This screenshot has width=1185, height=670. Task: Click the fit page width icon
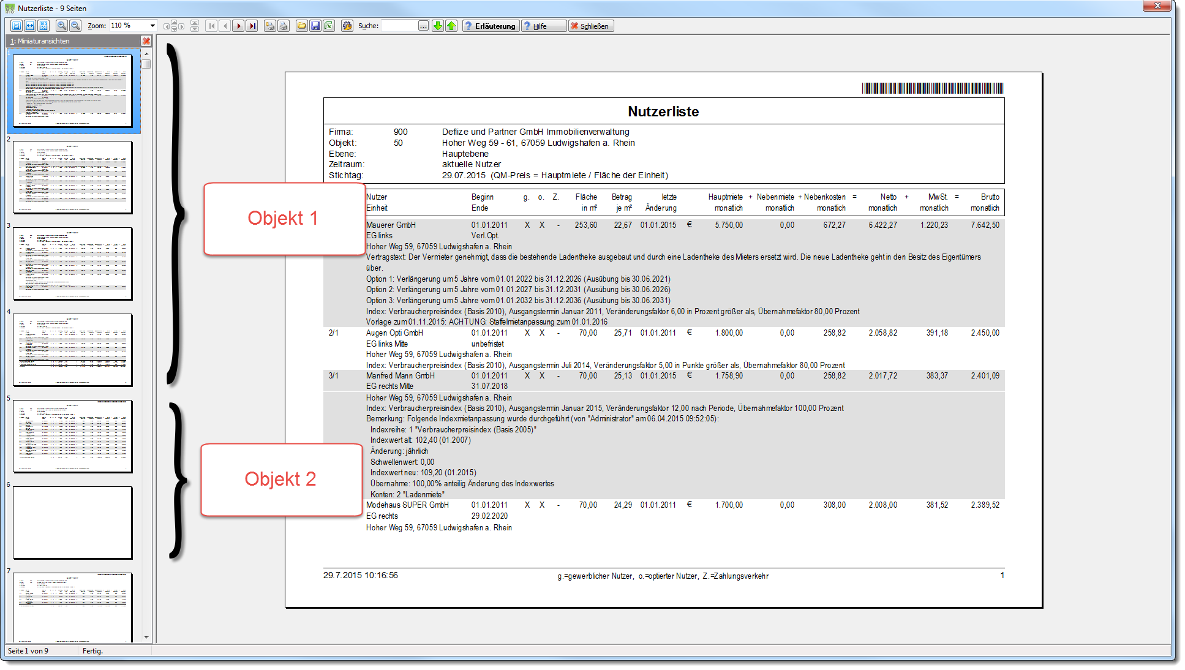tap(30, 26)
